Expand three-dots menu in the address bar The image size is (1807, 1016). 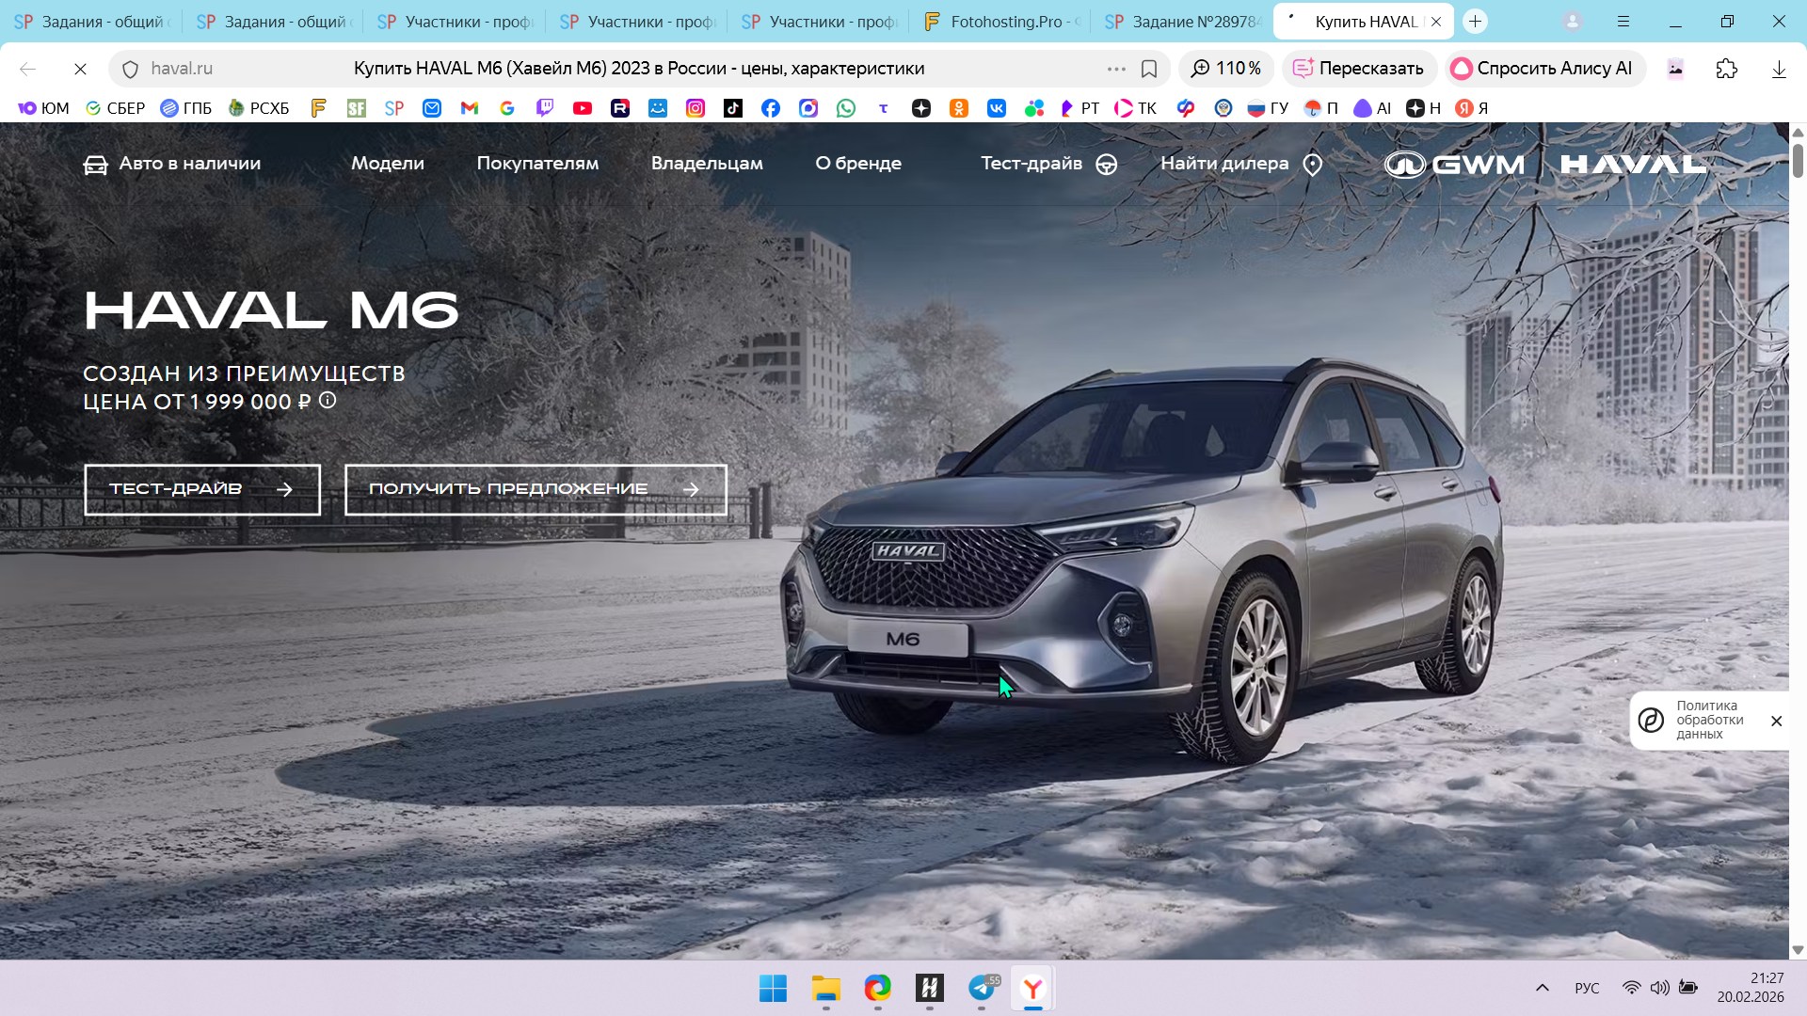click(1116, 69)
